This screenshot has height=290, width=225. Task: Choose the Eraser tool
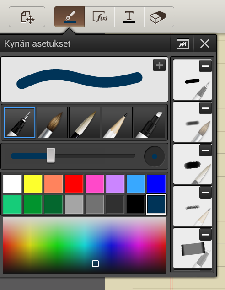(159, 17)
